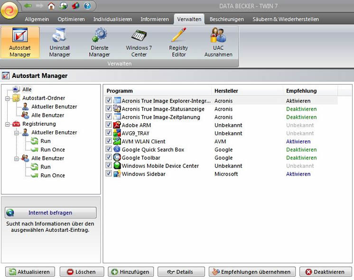Select Run under registry Alle Benutzer

[x=46, y=167]
